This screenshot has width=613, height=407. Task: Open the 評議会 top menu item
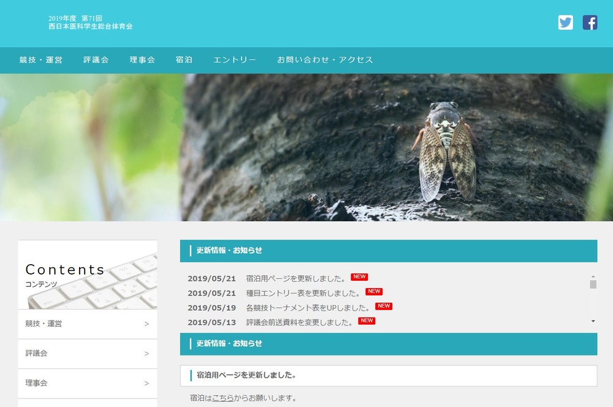pos(96,60)
